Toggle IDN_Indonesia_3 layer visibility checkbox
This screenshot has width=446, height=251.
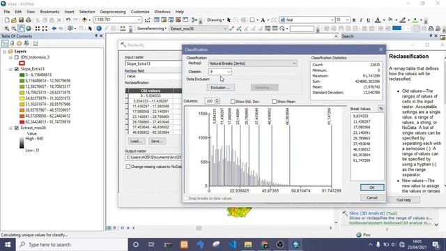[17, 57]
